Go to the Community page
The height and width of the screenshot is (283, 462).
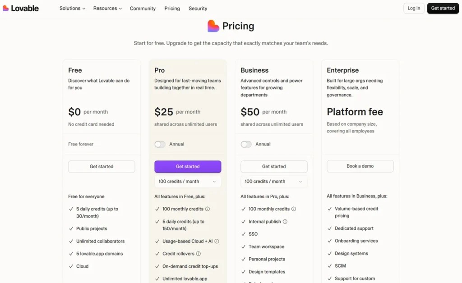coord(143,8)
